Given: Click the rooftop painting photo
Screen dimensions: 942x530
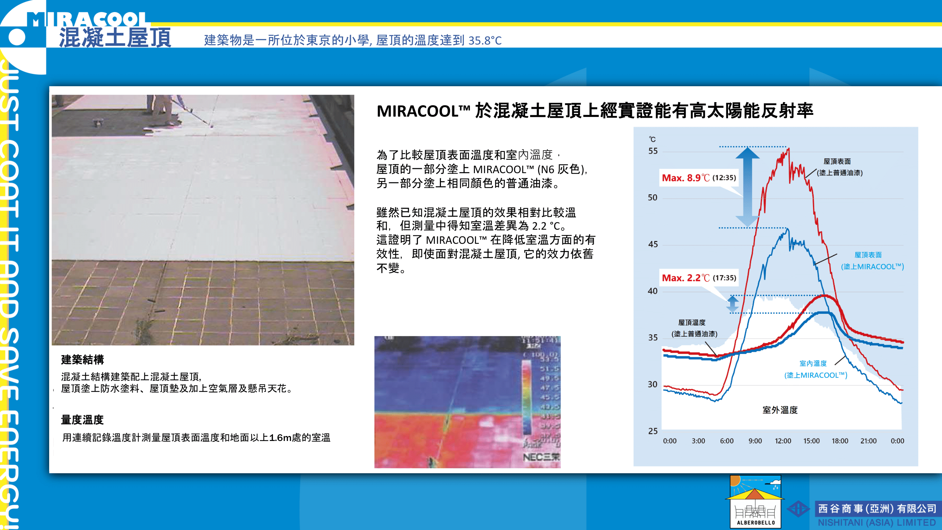Looking at the screenshot, I should (203, 219).
